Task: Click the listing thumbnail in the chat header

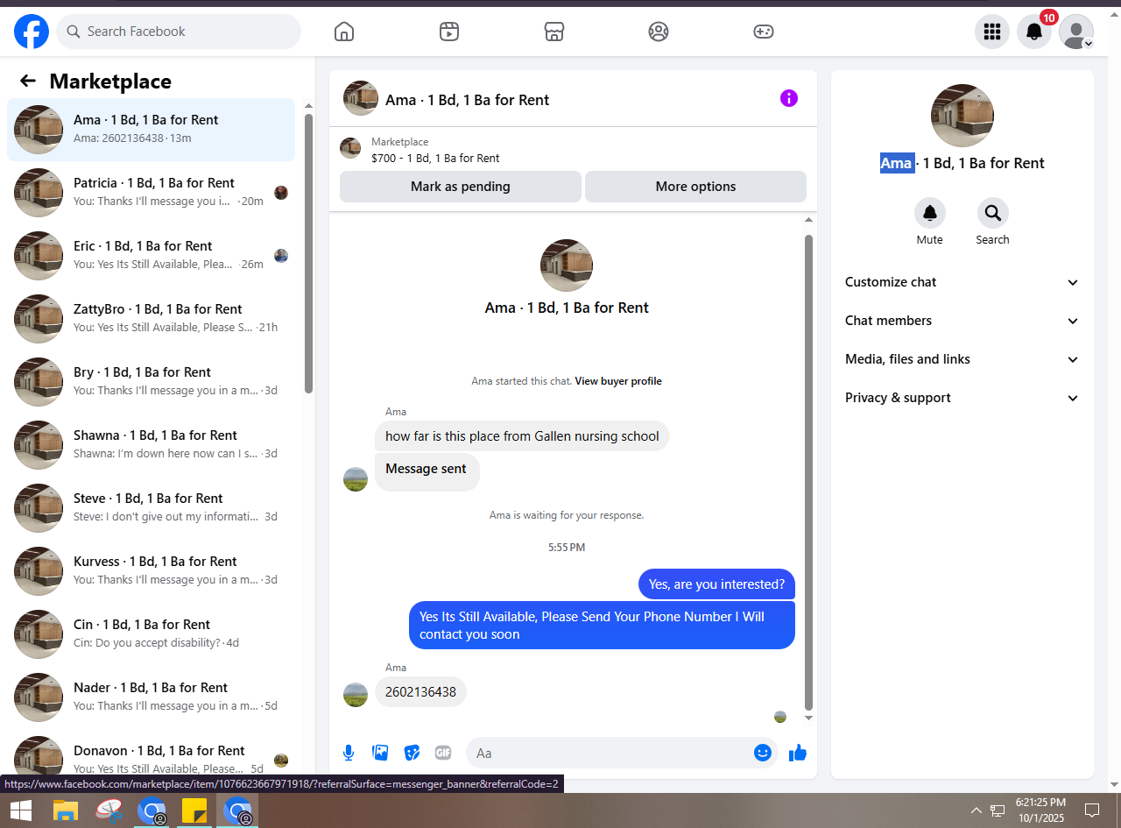Action: pyautogui.click(x=361, y=98)
